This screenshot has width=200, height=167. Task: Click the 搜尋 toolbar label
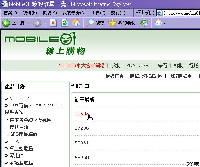click(100, 23)
